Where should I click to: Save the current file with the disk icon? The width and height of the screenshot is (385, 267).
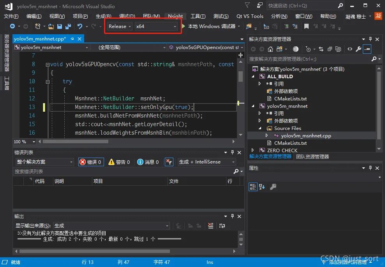(59, 26)
